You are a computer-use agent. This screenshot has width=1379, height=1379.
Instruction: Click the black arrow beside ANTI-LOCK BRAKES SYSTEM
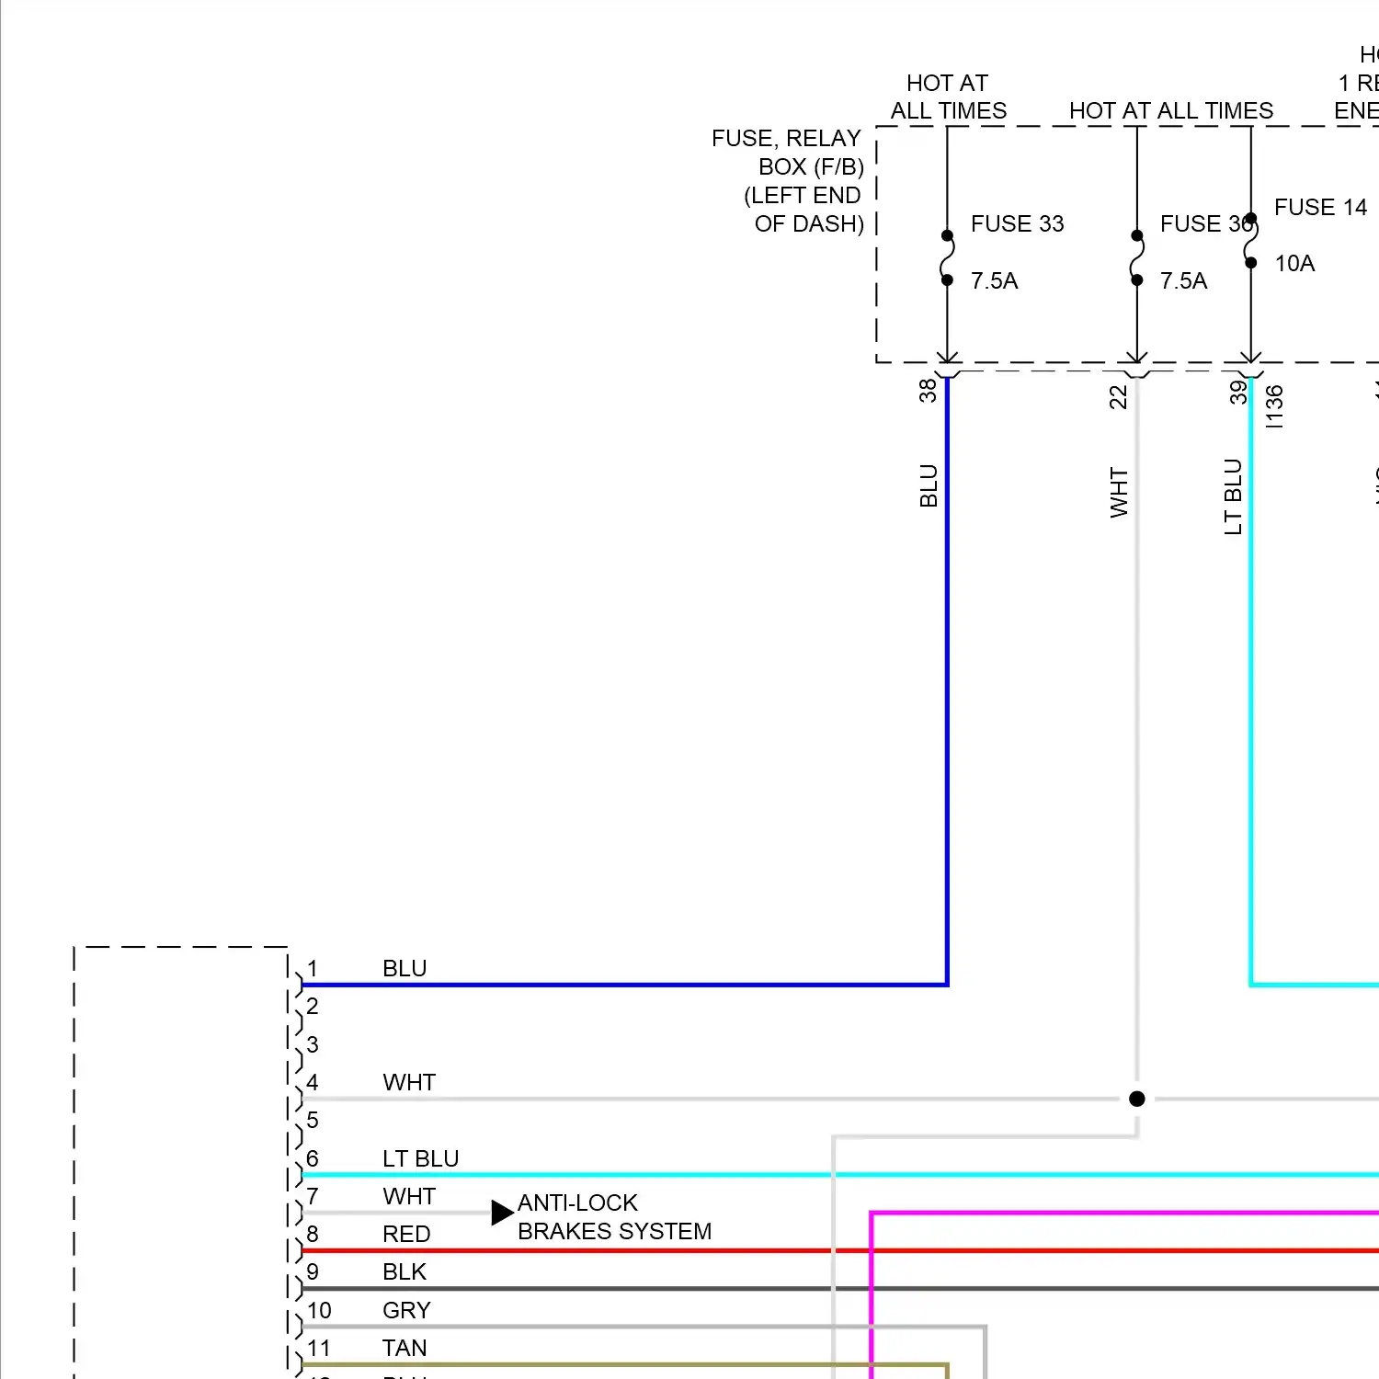coord(502,1213)
